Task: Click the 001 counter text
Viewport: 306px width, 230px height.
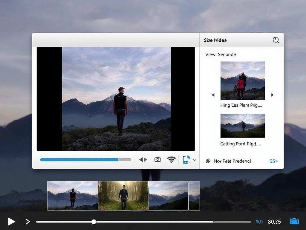Action: (x=259, y=222)
